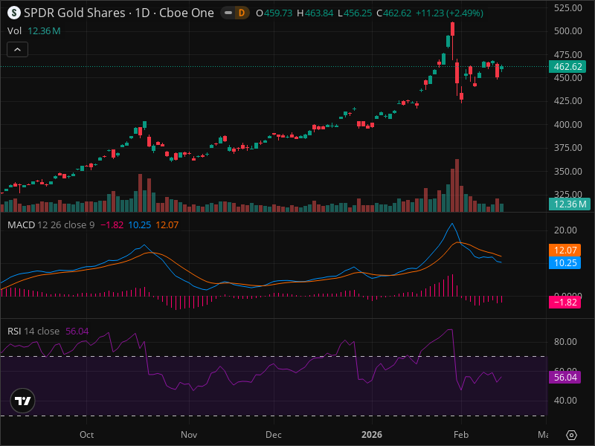The image size is (595, 446).
Task: Click the 475.00 price axis label
Action: pos(567,54)
